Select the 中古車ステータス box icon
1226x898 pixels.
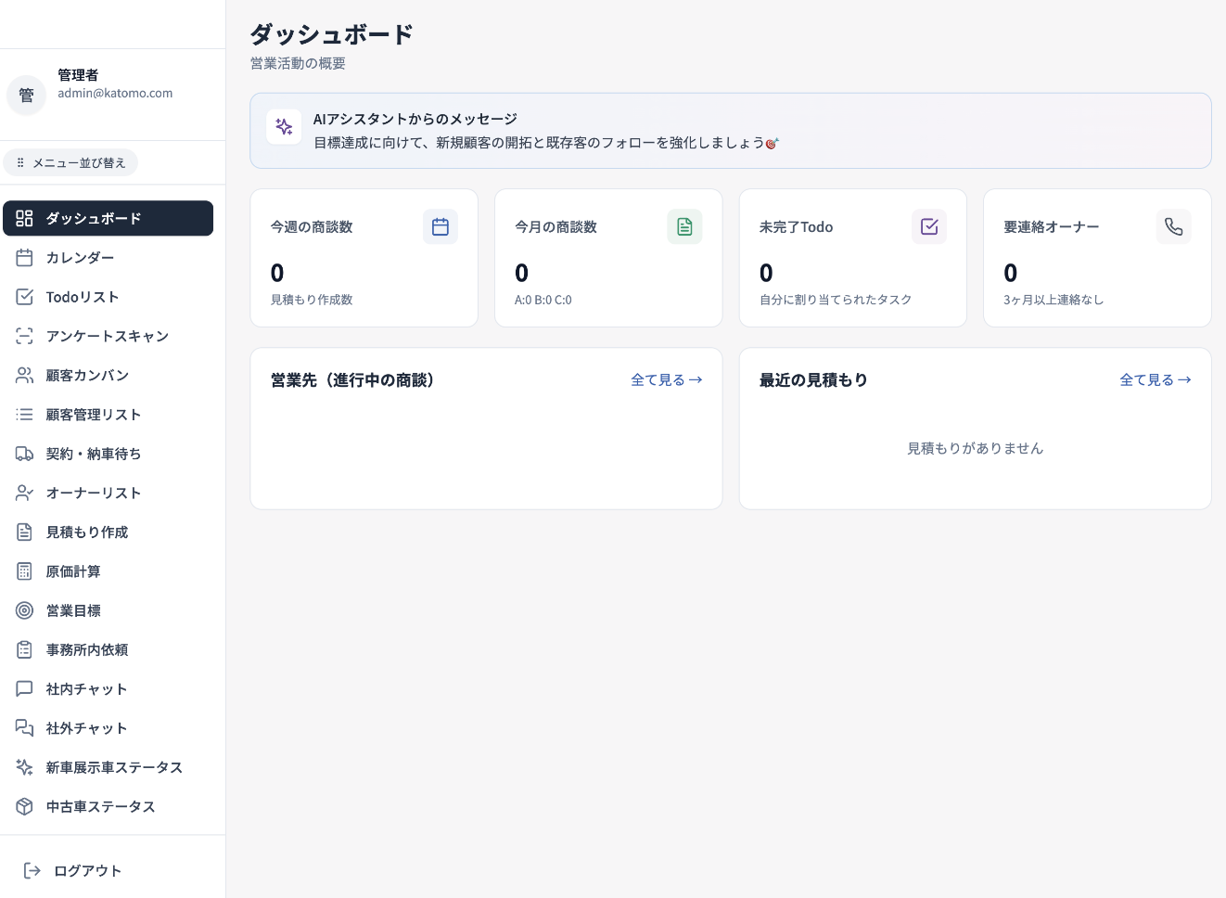coord(25,806)
